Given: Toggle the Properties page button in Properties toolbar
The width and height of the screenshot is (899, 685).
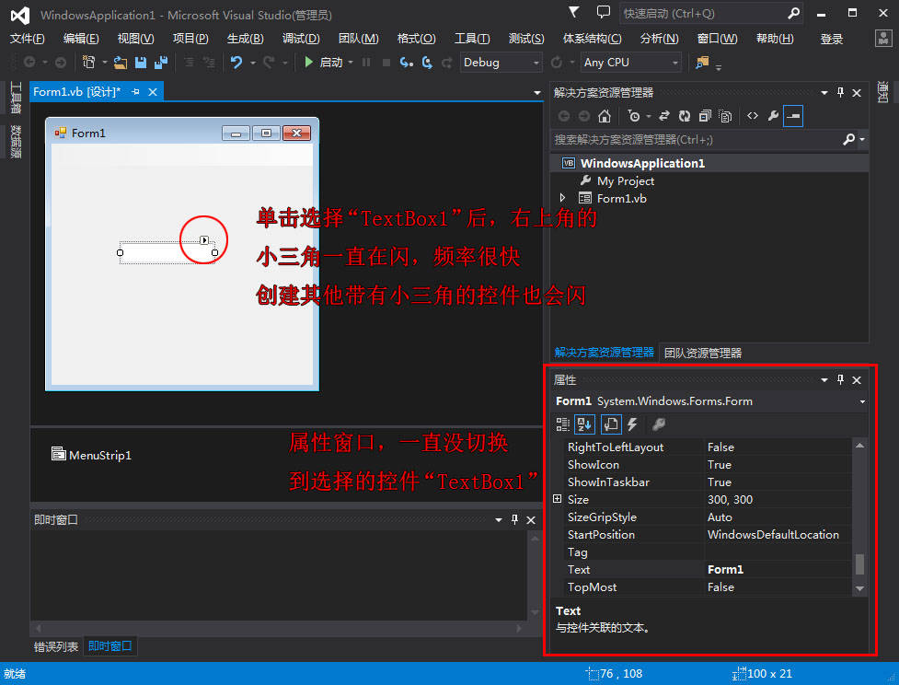Looking at the screenshot, I should (611, 424).
